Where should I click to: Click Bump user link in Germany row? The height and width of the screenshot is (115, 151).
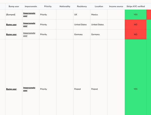tap(11, 34)
